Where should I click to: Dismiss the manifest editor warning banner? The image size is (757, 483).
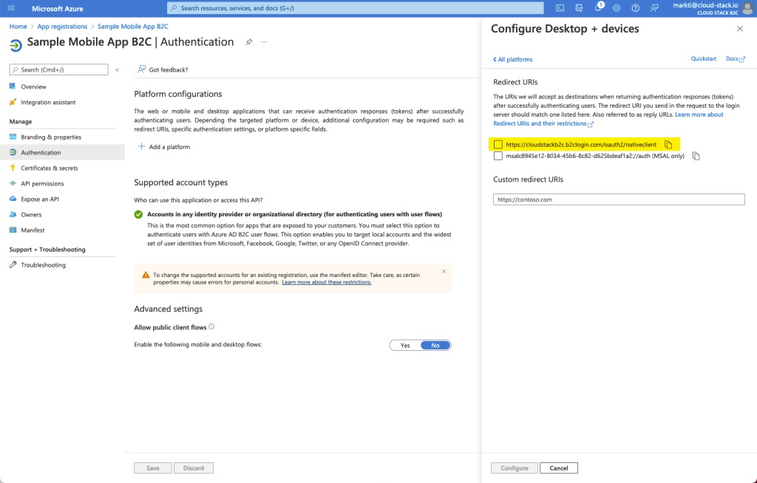click(444, 272)
